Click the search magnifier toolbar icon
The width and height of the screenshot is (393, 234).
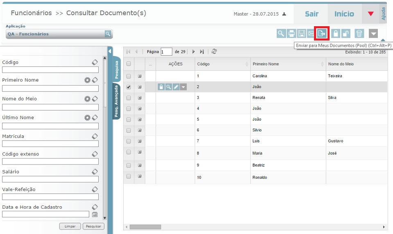coord(281,33)
